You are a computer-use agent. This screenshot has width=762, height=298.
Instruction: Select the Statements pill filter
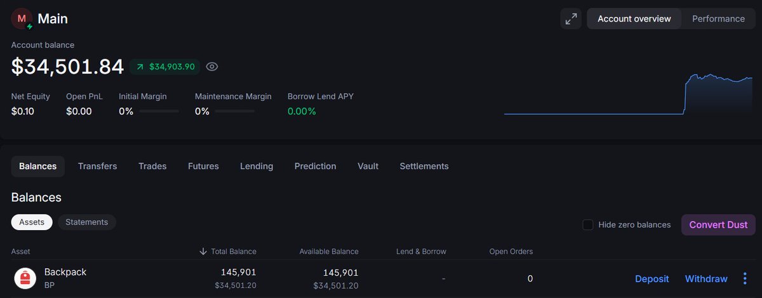87,222
